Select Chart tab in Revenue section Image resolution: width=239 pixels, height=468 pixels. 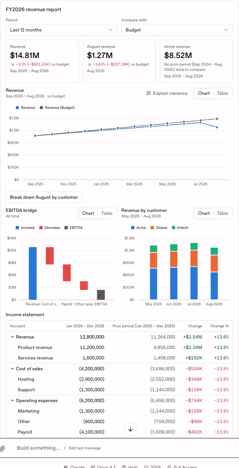tap(204, 93)
